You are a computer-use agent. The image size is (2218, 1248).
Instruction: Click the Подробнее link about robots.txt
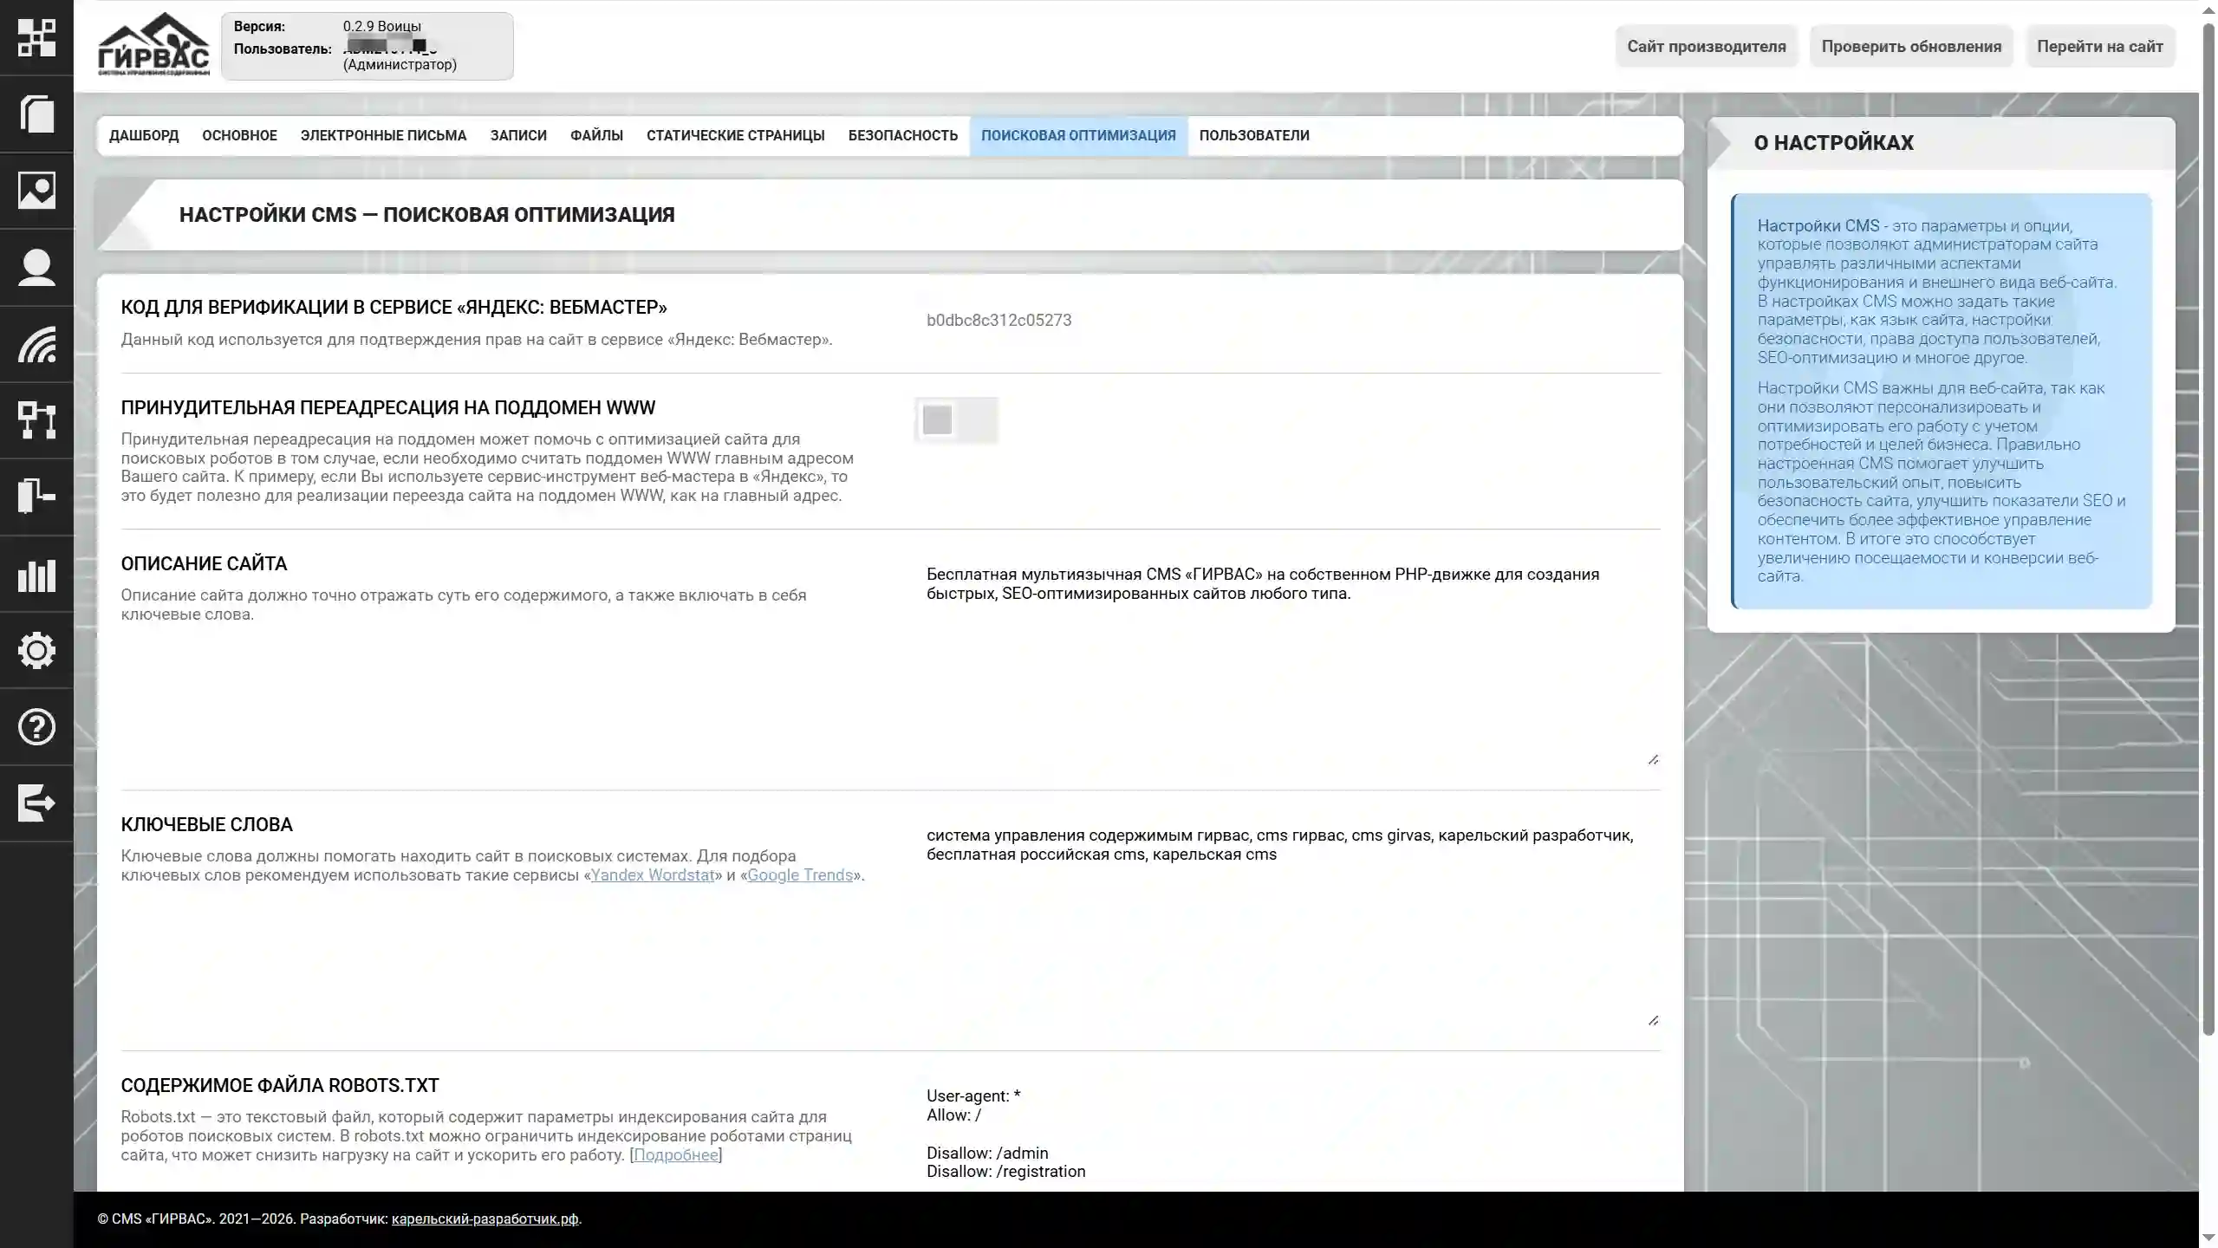[x=676, y=1154]
